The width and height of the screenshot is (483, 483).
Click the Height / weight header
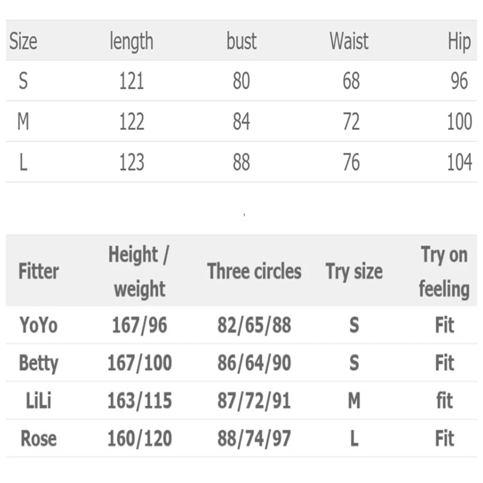pos(139,272)
